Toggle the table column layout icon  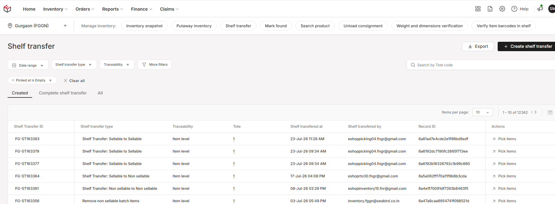[550, 112]
